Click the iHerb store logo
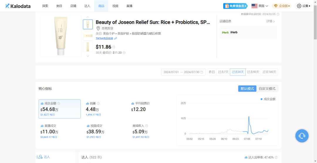Viewport: 317px width, 163px height. (x=225, y=32)
